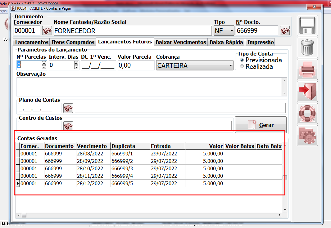
Task: Click the grid horizontal scrollbar thumb
Action: point(24,215)
